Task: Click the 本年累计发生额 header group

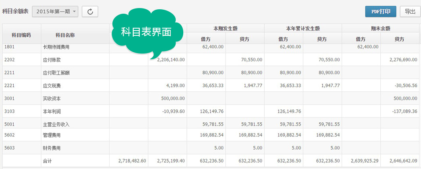Action: point(303,28)
